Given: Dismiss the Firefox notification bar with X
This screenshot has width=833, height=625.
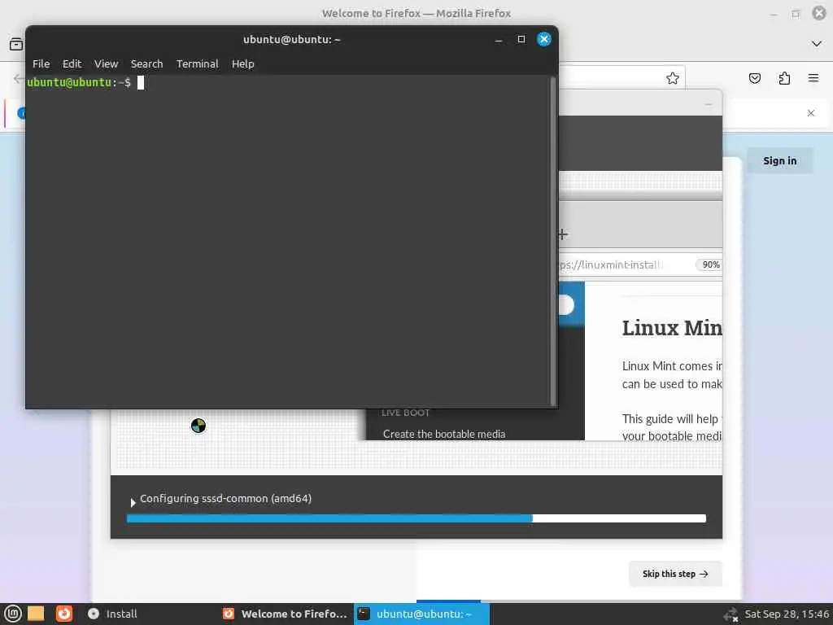Looking at the screenshot, I should click(811, 113).
